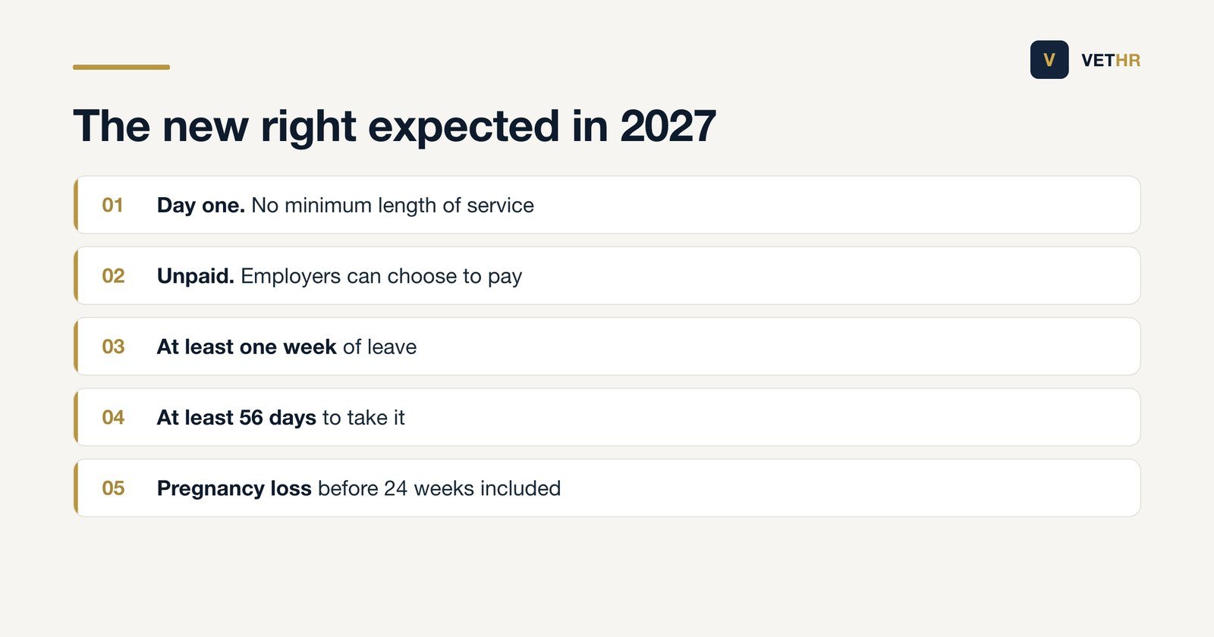Image resolution: width=1214 pixels, height=637 pixels.
Task: Click 'Employers can choose to pay' text
Action: 381,277
